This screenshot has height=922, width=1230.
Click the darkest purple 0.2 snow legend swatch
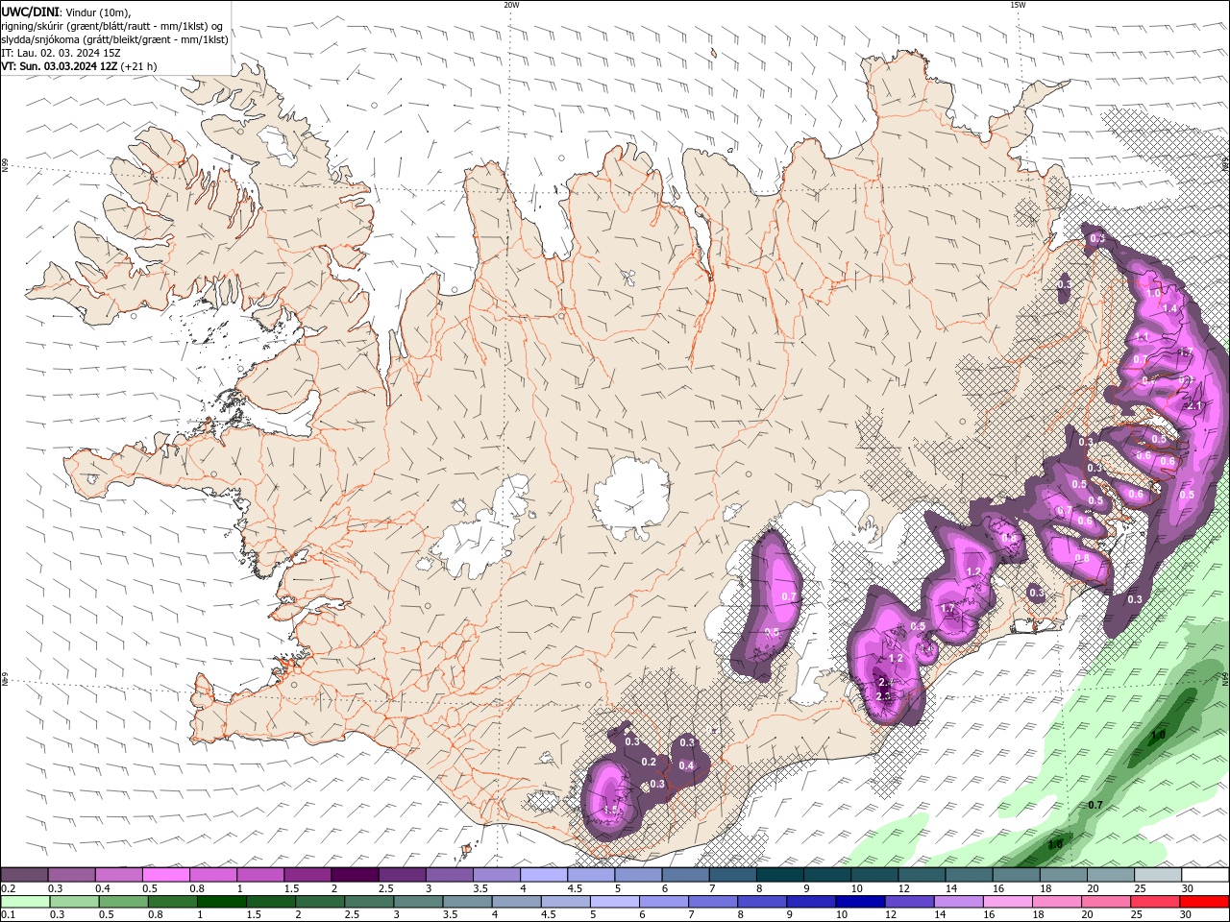click(24, 875)
